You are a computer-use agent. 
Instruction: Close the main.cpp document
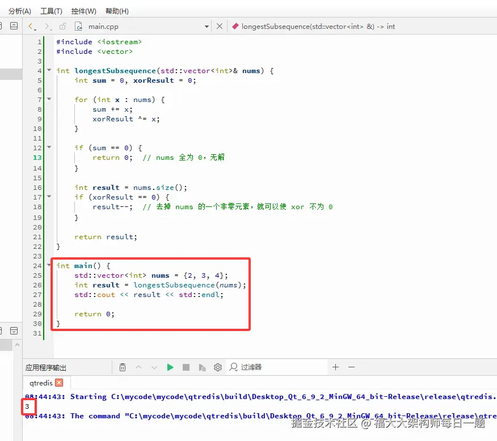point(220,26)
